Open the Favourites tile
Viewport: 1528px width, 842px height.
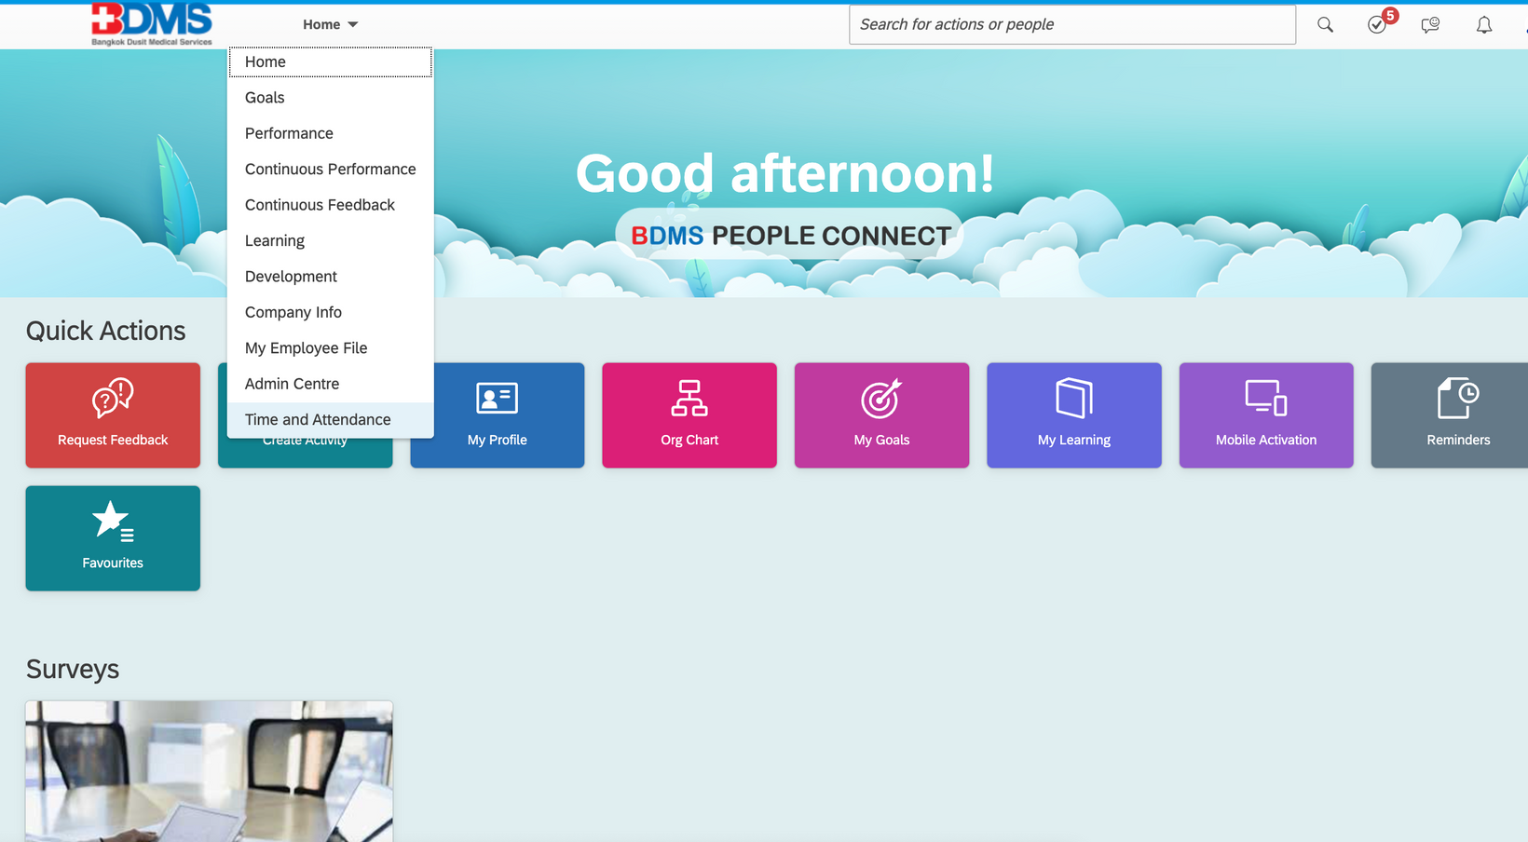113,538
